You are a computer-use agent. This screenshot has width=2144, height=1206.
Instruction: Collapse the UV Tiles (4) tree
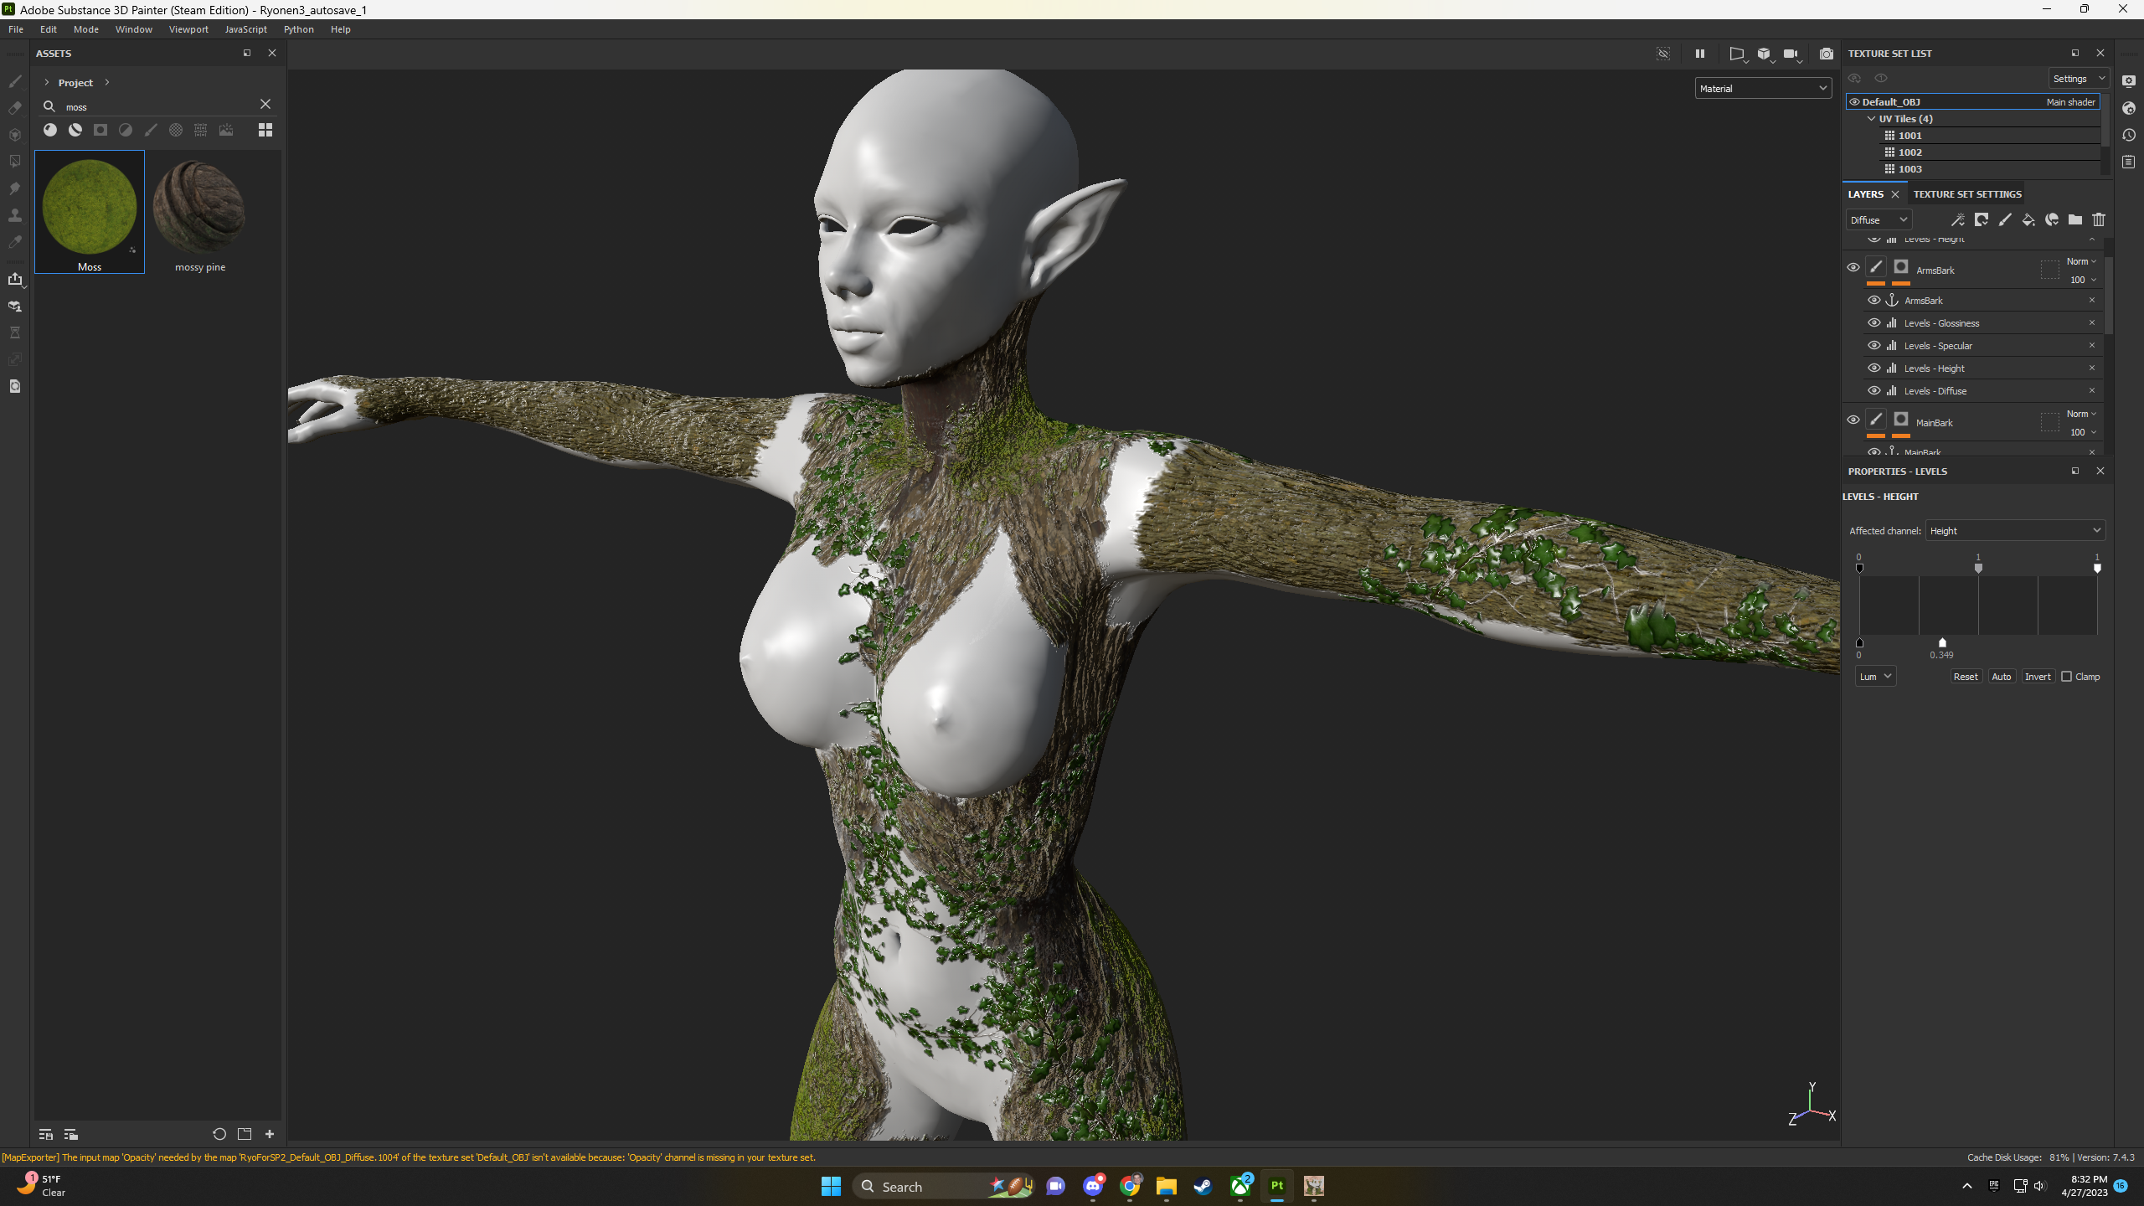click(x=1871, y=119)
